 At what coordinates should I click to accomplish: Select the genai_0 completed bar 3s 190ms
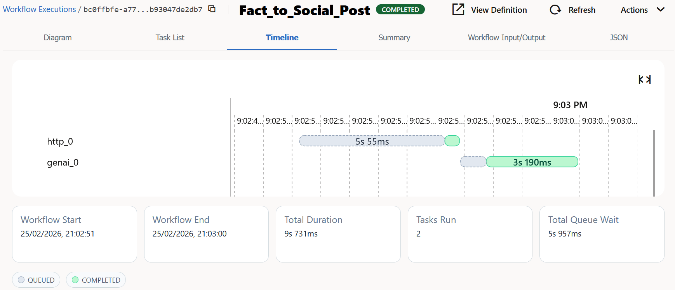coord(532,162)
